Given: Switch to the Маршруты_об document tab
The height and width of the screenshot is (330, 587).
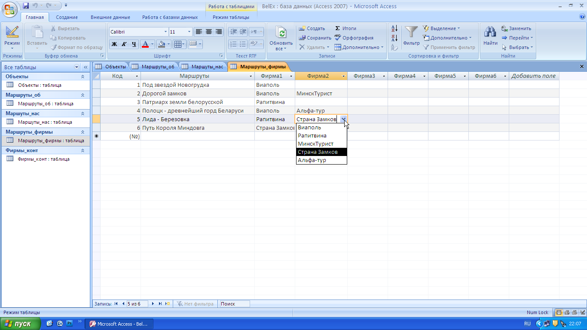Looking at the screenshot, I should [153, 66].
